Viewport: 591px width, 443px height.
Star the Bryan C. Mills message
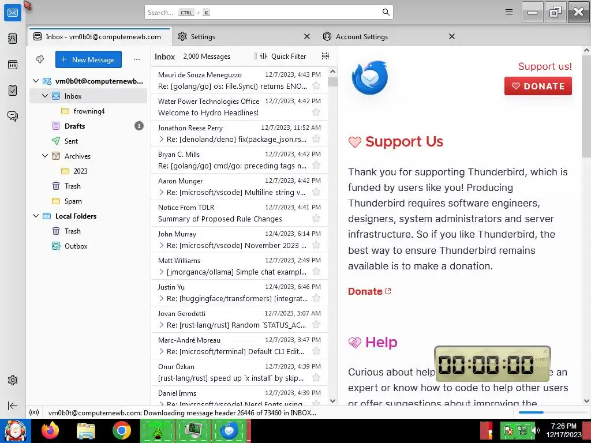(316, 166)
